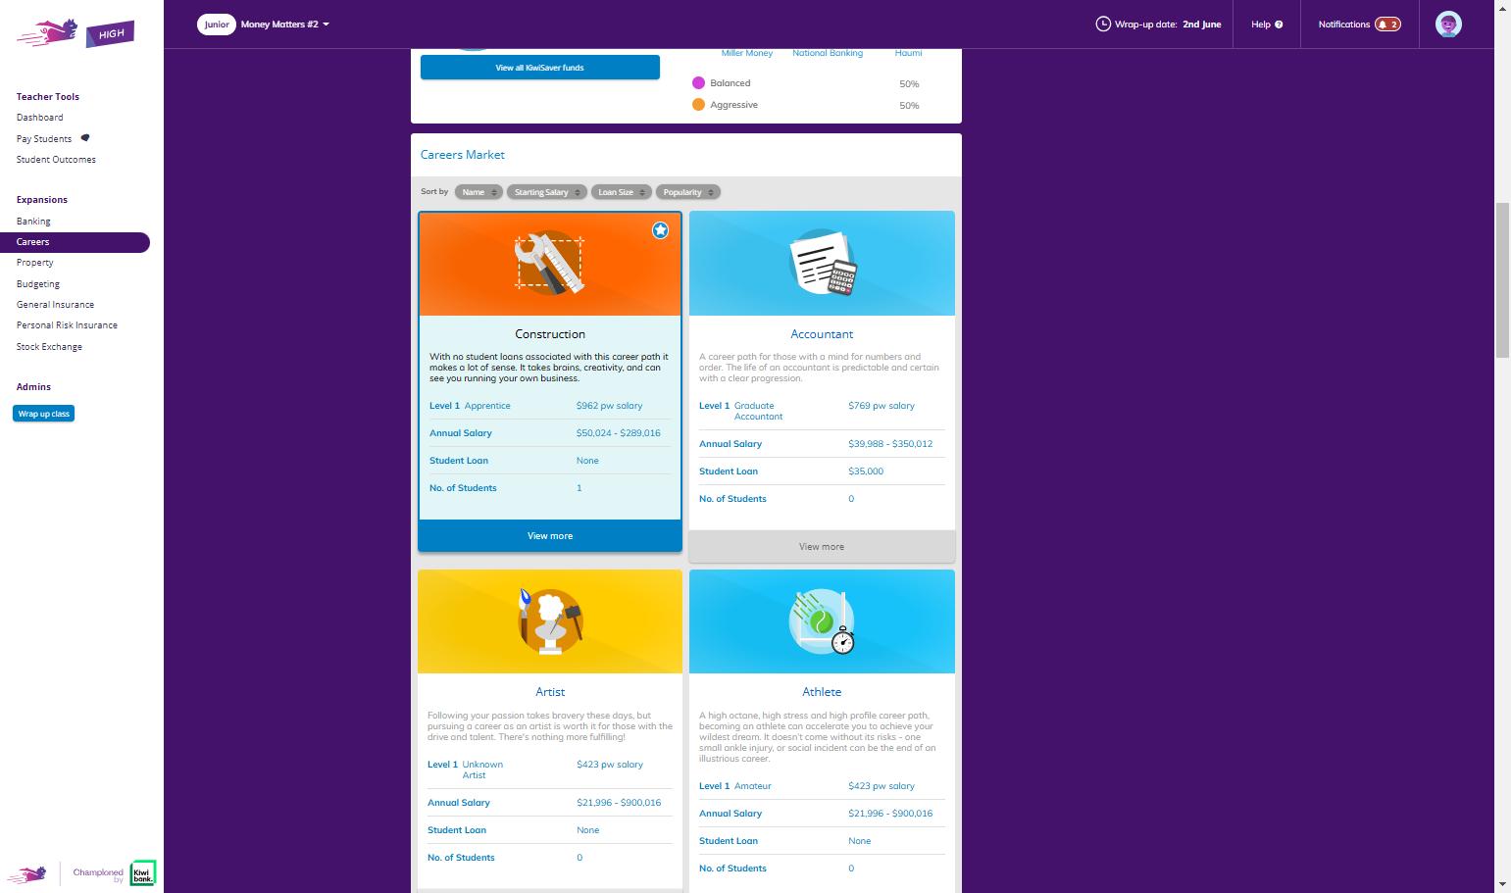1511x893 pixels.
Task: Click the purple Balanced color dot
Action: point(698,83)
